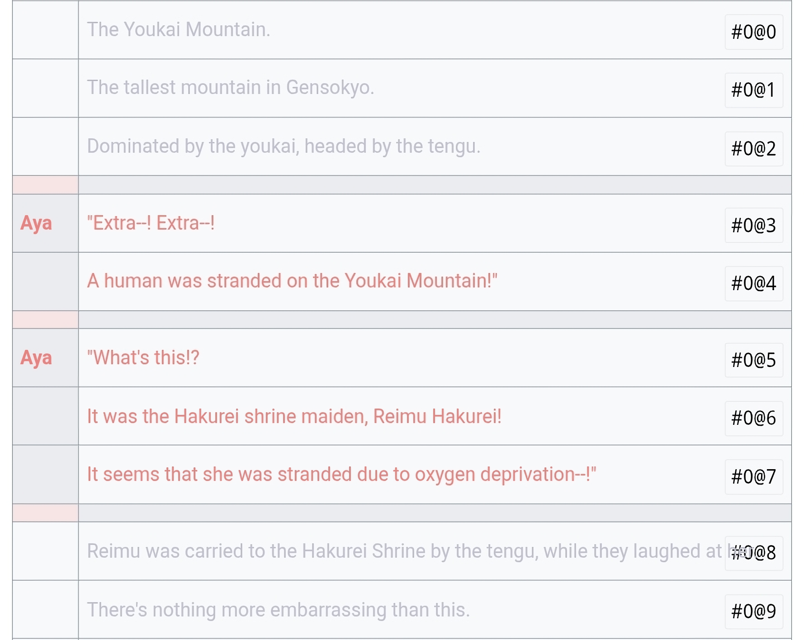Click the #0@9 line tag

pos(754,612)
